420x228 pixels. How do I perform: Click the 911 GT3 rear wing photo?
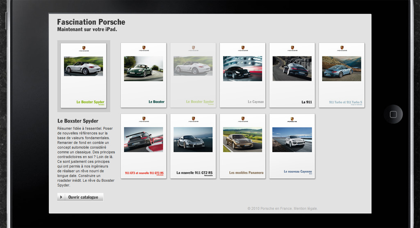(x=143, y=140)
